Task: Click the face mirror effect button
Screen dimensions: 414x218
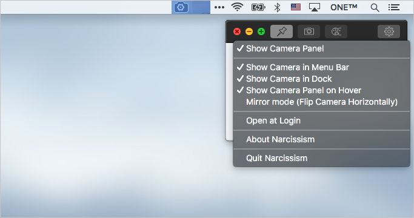Action: tap(336, 31)
